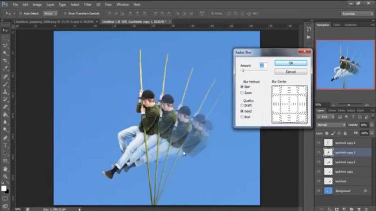The width and height of the screenshot is (376, 211).
Task: Click OK in Radial Blur dialog
Action: tap(291, 63)
